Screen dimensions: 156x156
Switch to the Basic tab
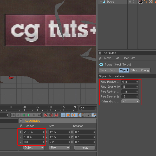[x=103, y=70]
